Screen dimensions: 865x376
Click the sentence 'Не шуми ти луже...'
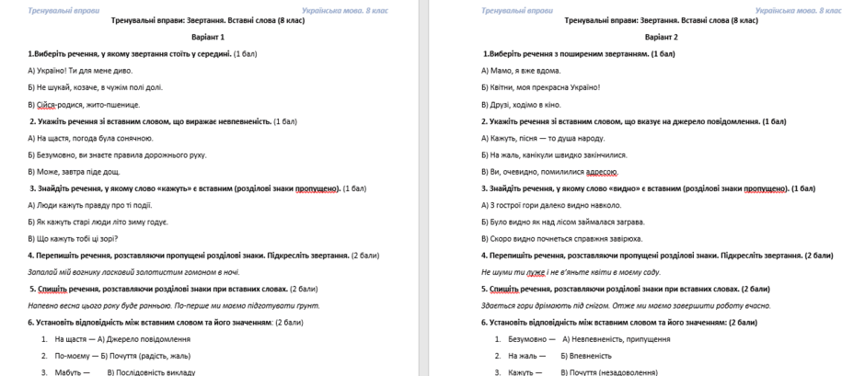tap(571, 272)
